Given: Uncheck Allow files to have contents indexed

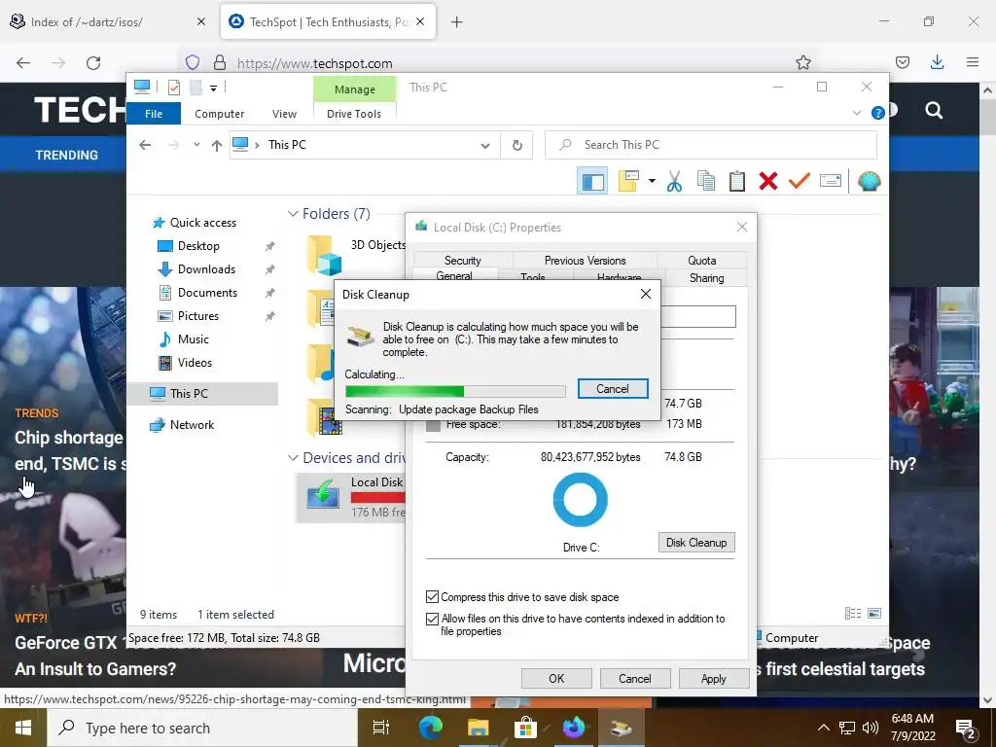Looking at the screenshot, I should tap(432, 619).
